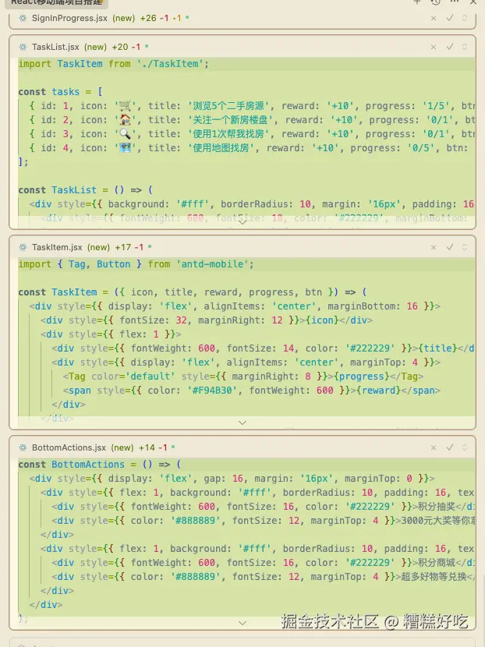Viewport: 485px width, 647px height.
Task: Click the line with fontSize: 32 and {icon}
Action: [207, 320]
